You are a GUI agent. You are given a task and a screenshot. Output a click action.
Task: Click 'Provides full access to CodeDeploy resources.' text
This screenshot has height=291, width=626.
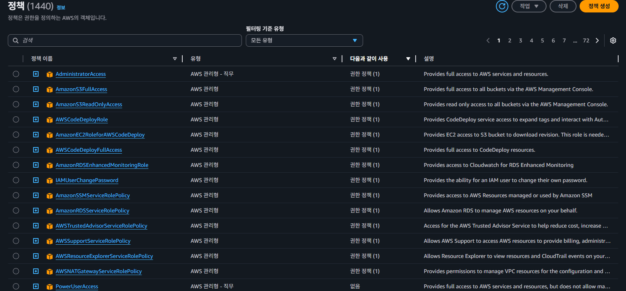tap(480, 150)
